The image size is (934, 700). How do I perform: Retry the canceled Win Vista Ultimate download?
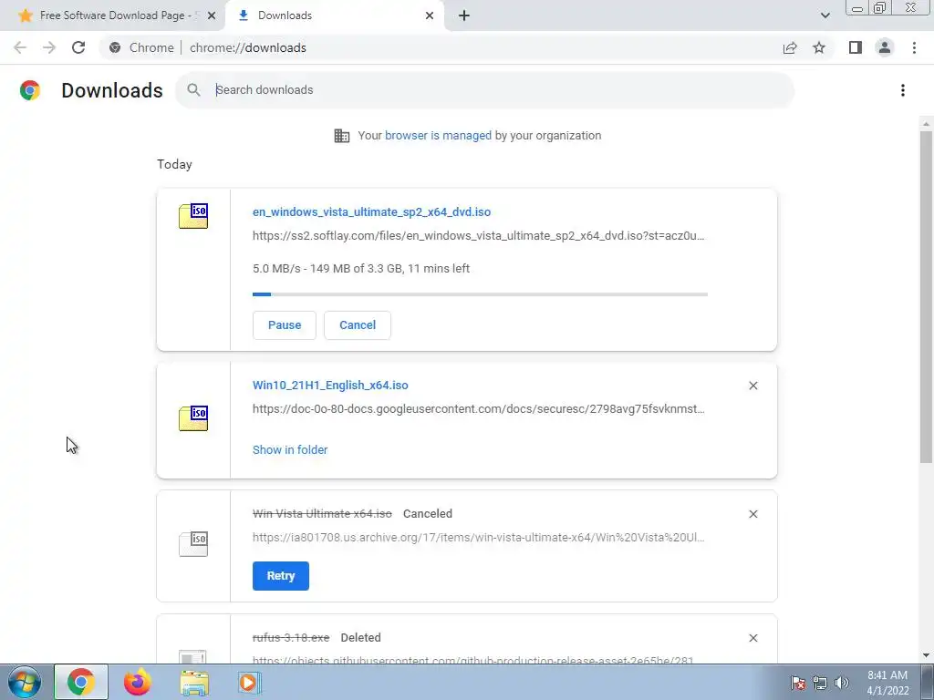coord(281,576)
